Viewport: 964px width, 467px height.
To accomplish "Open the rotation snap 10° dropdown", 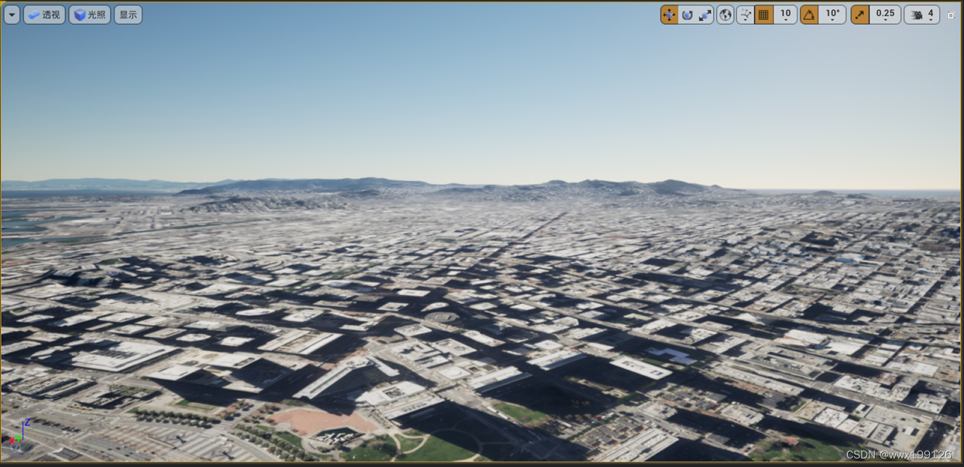I will click(832, 14).
